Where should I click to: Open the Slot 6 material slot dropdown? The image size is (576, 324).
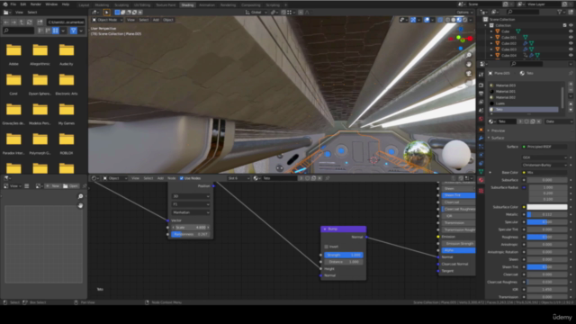[x=238, y=178]
